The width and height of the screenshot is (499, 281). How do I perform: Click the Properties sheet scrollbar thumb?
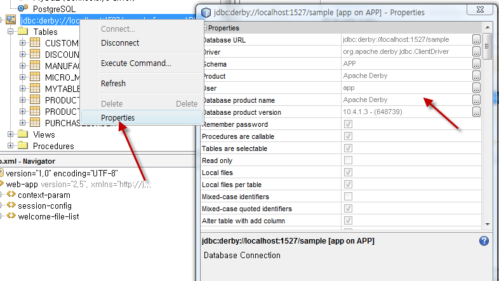coord(487,46)
